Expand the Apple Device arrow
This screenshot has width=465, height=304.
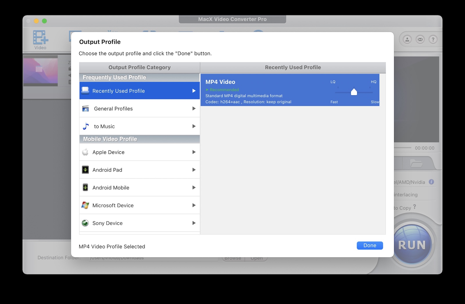click(x=194, y=152)
